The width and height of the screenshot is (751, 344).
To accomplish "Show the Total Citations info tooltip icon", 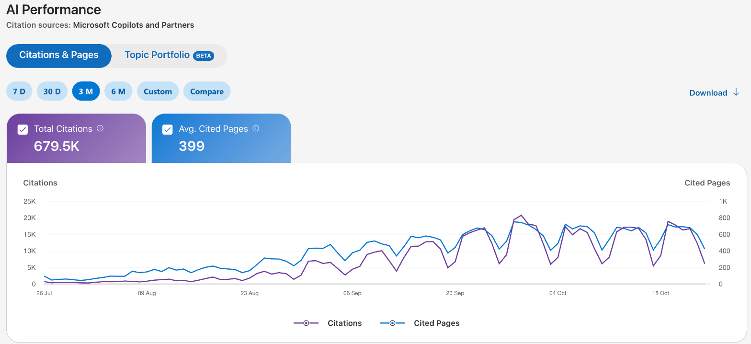I will [100, 128].
